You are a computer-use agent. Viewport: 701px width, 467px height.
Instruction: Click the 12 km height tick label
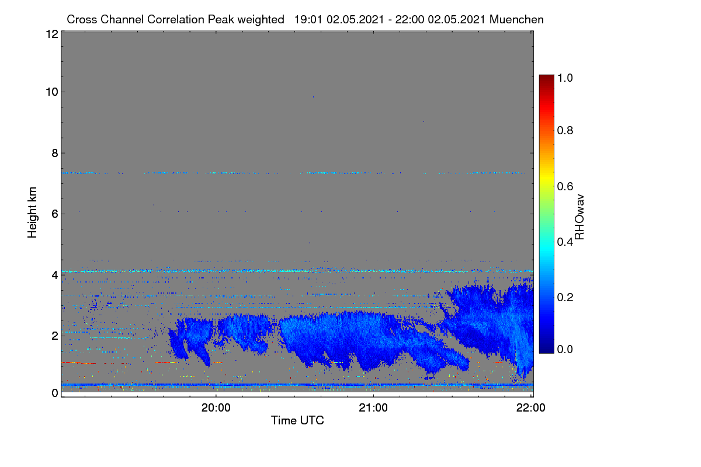tap(51, 34)
